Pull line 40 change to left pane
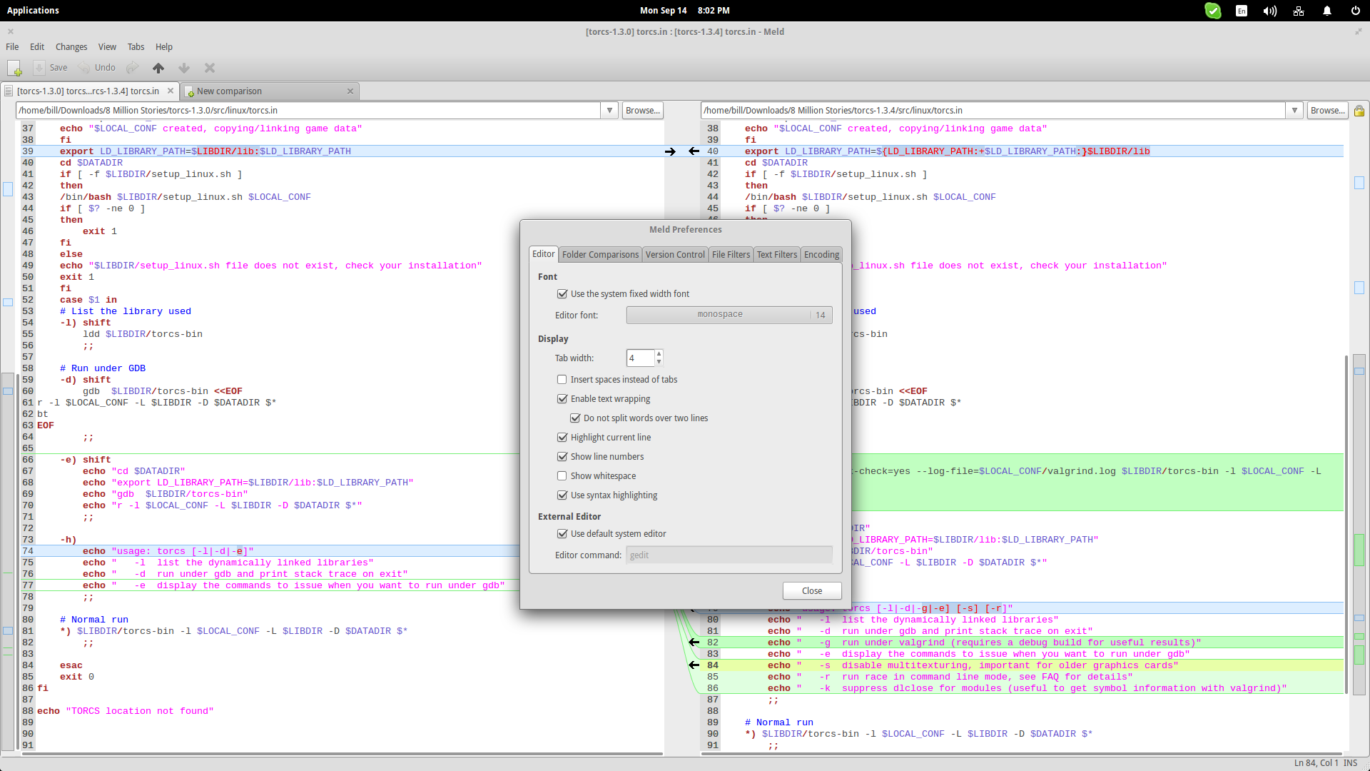 click(x=694, y=151)
